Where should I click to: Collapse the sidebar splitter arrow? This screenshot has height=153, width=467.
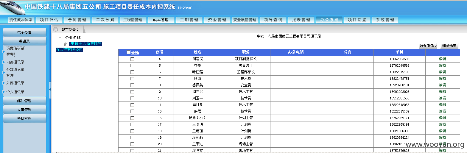(50, 89)
